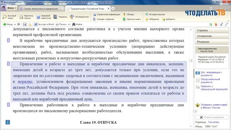Click the copy-to-folder icon next to save
The height and width of the screenshot is (130, 231).
[x=30, y=25]
